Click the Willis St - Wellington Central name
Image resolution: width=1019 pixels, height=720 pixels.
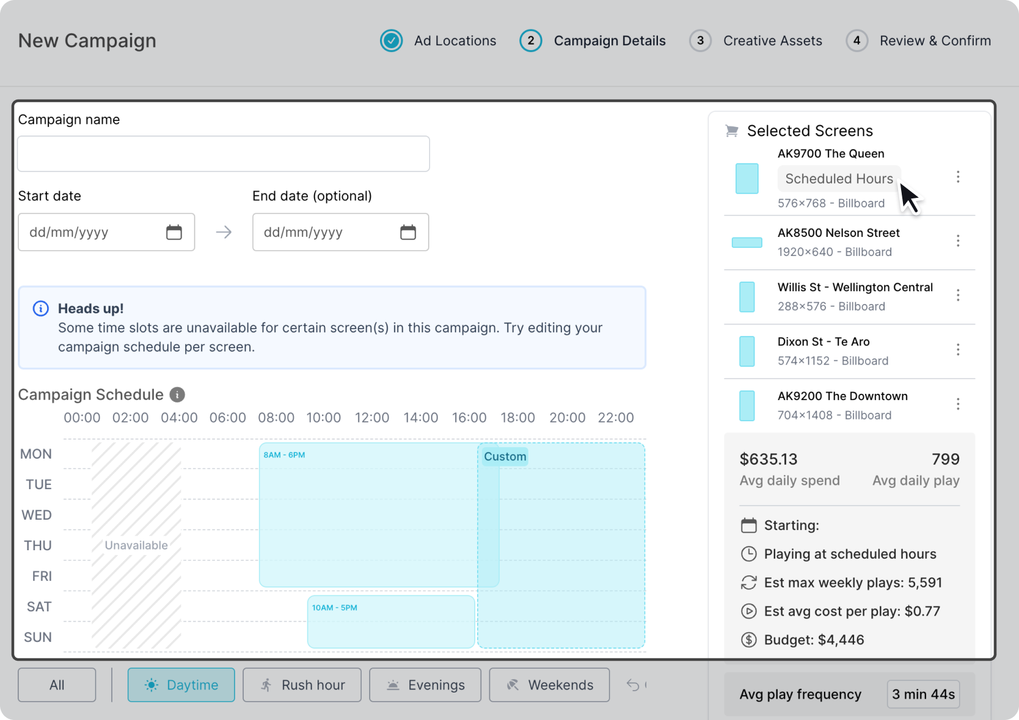[x=855, y=287]
